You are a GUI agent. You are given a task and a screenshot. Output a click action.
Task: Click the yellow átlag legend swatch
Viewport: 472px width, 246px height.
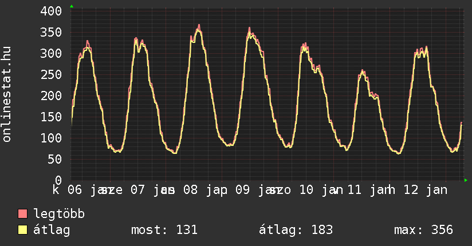23,230
